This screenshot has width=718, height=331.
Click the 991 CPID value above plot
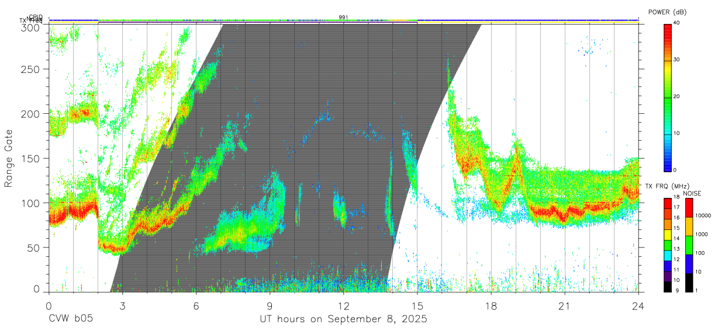343,17
